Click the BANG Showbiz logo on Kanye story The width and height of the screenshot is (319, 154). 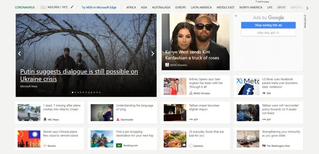[x=167, y=65]
